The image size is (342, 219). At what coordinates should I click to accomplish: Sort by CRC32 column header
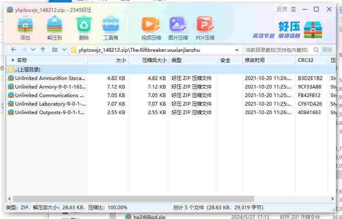point(312,60)
